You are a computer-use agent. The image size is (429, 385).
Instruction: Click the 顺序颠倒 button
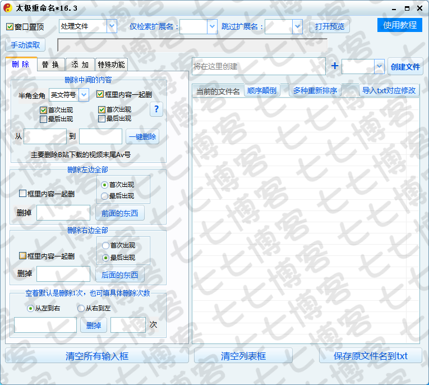point(262,90)
